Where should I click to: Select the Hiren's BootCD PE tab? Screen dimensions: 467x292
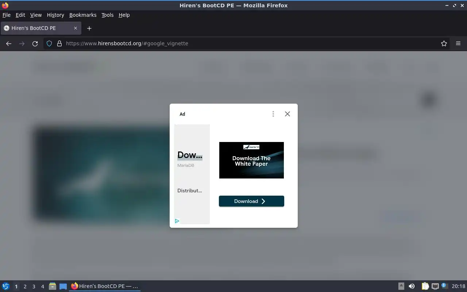41,28
